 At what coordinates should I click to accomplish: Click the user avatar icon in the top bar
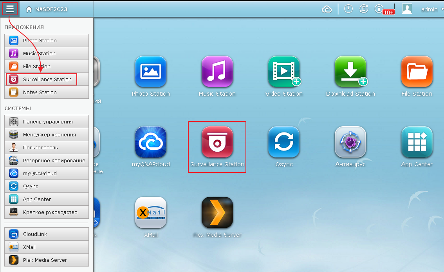click(x=407, y=9)
